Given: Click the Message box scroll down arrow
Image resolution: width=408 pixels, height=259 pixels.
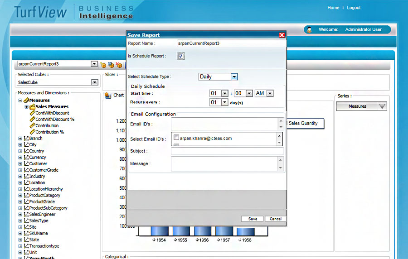Looking at the screenshot, I should pyautogui.click(x=281, y=168).
